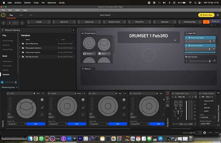Open the Archivo menu in macOS menu bar
The image size is (221, 143).
18,3
